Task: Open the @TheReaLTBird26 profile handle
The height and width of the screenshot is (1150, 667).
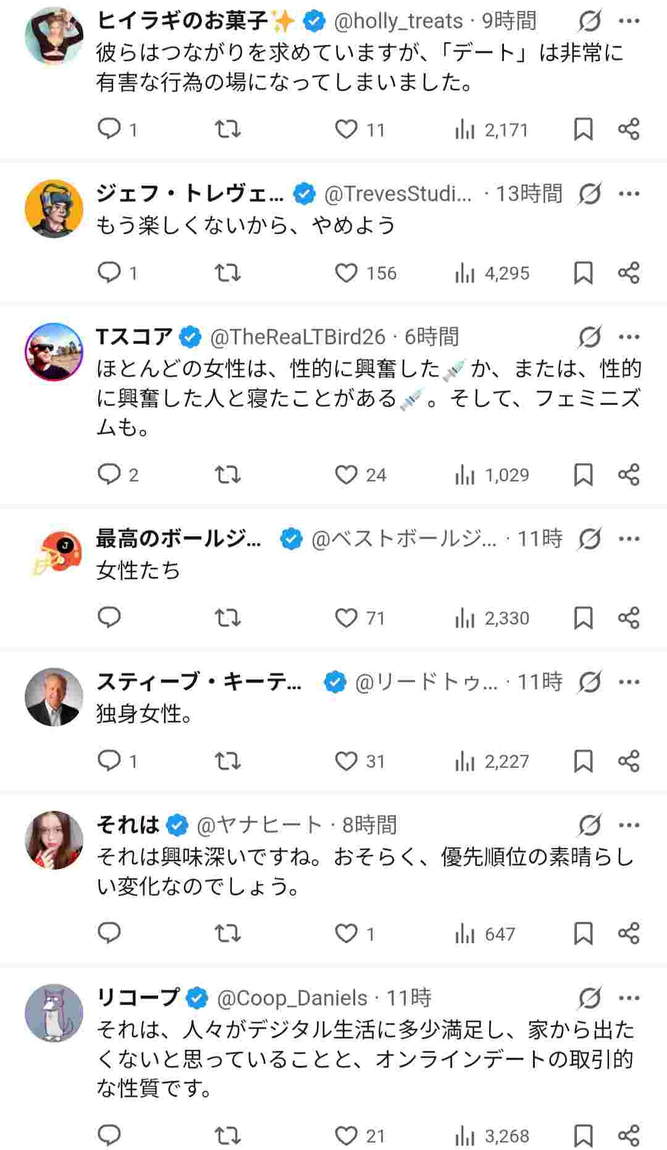Action: [x=298, y=337]
